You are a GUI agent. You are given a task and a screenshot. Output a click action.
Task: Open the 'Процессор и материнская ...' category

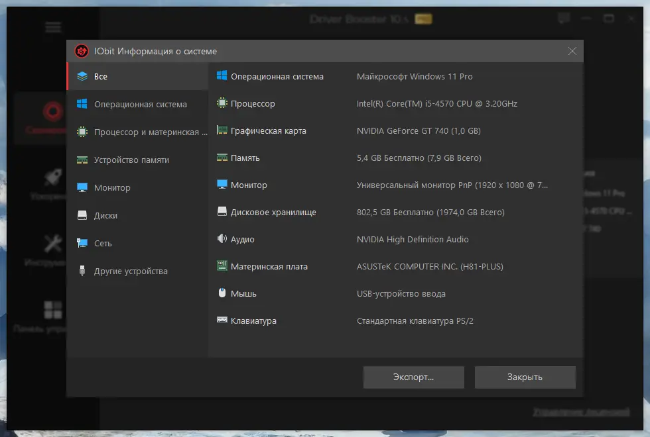pos(138,132)
